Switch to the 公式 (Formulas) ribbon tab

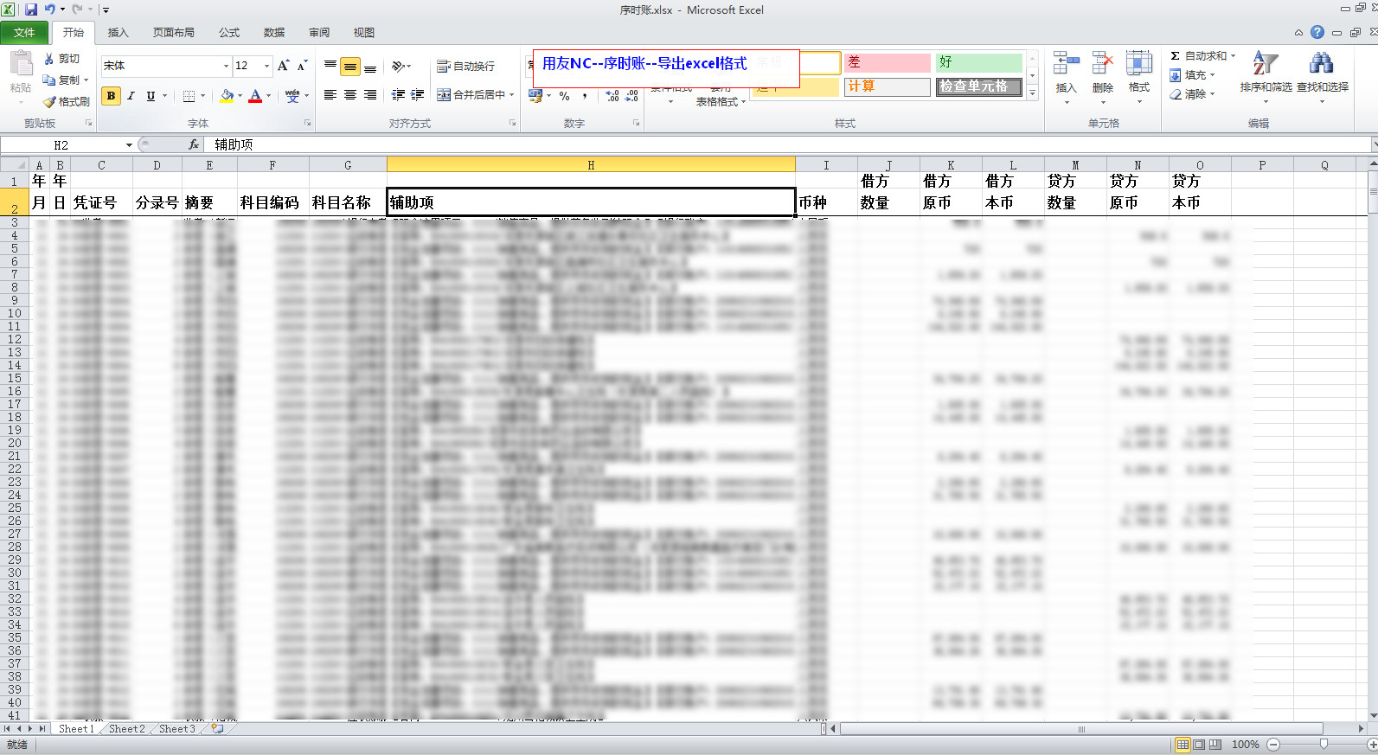[x=229, y=33]
